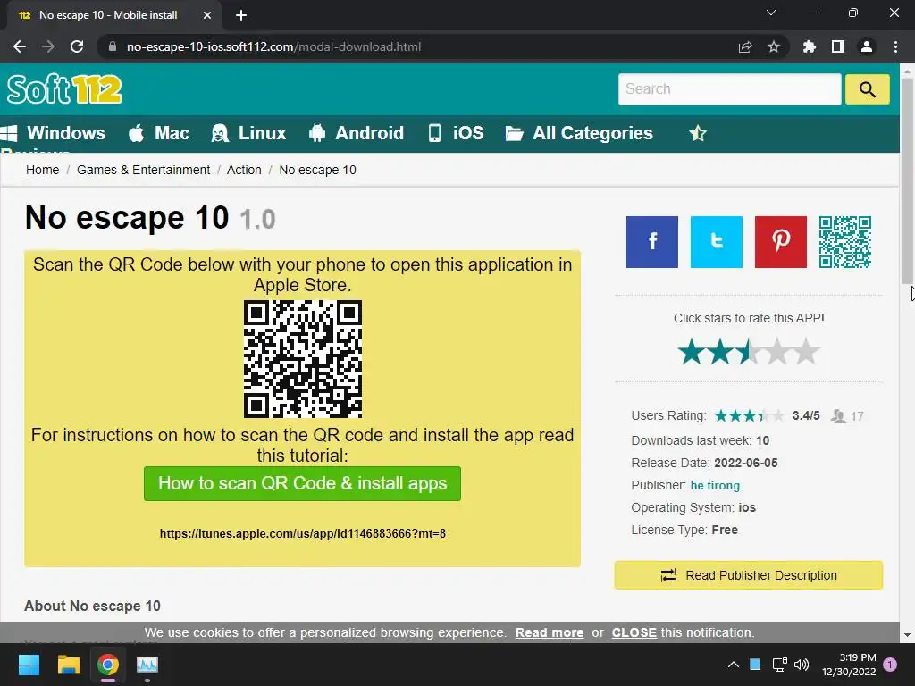Click the address bar URL
Screen dimensions: 915x686
point(273,46)
